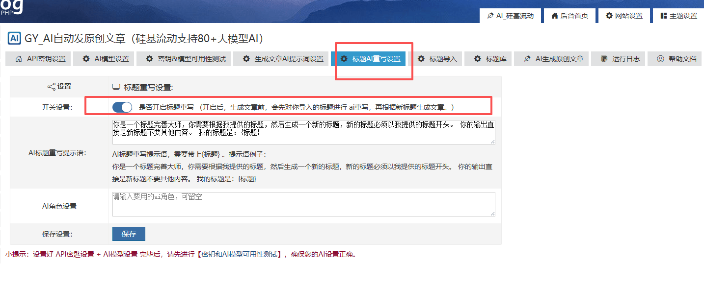Click into the AI标题重写提示语 text area
This screenshot has width=704, height=288.
coord(303,132)
